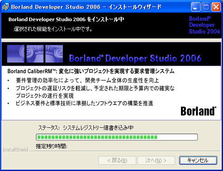The height and width of the screenshot is (171, 223).
Task: Click the maximize button in the title bar
Action: point(206,7)
